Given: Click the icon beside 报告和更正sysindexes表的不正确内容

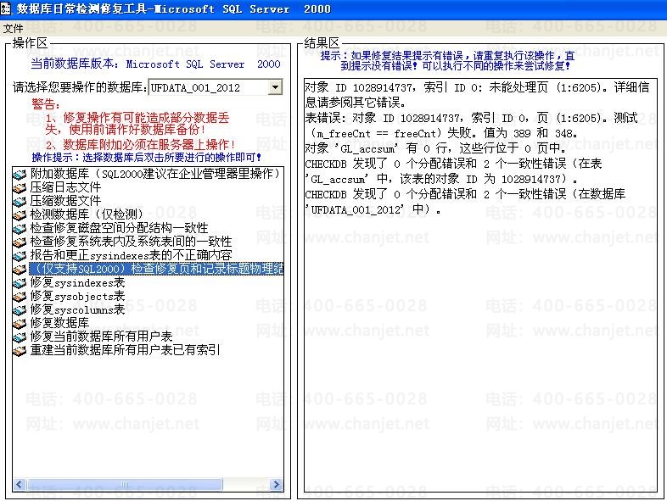Looking at the screenshot, I should [20, 256].
